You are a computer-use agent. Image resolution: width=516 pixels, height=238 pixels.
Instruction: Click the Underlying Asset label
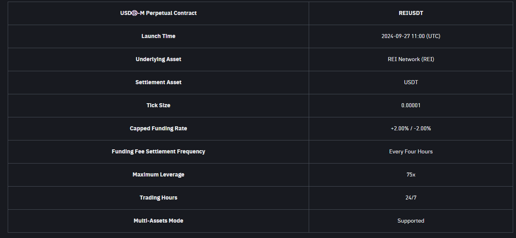(158, 59)
